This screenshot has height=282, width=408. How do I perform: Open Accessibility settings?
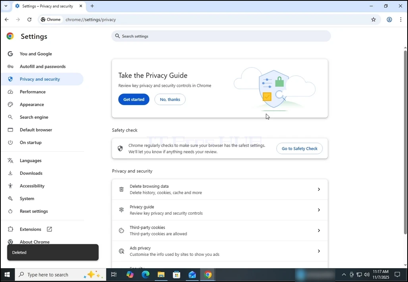tap(32, 186)
